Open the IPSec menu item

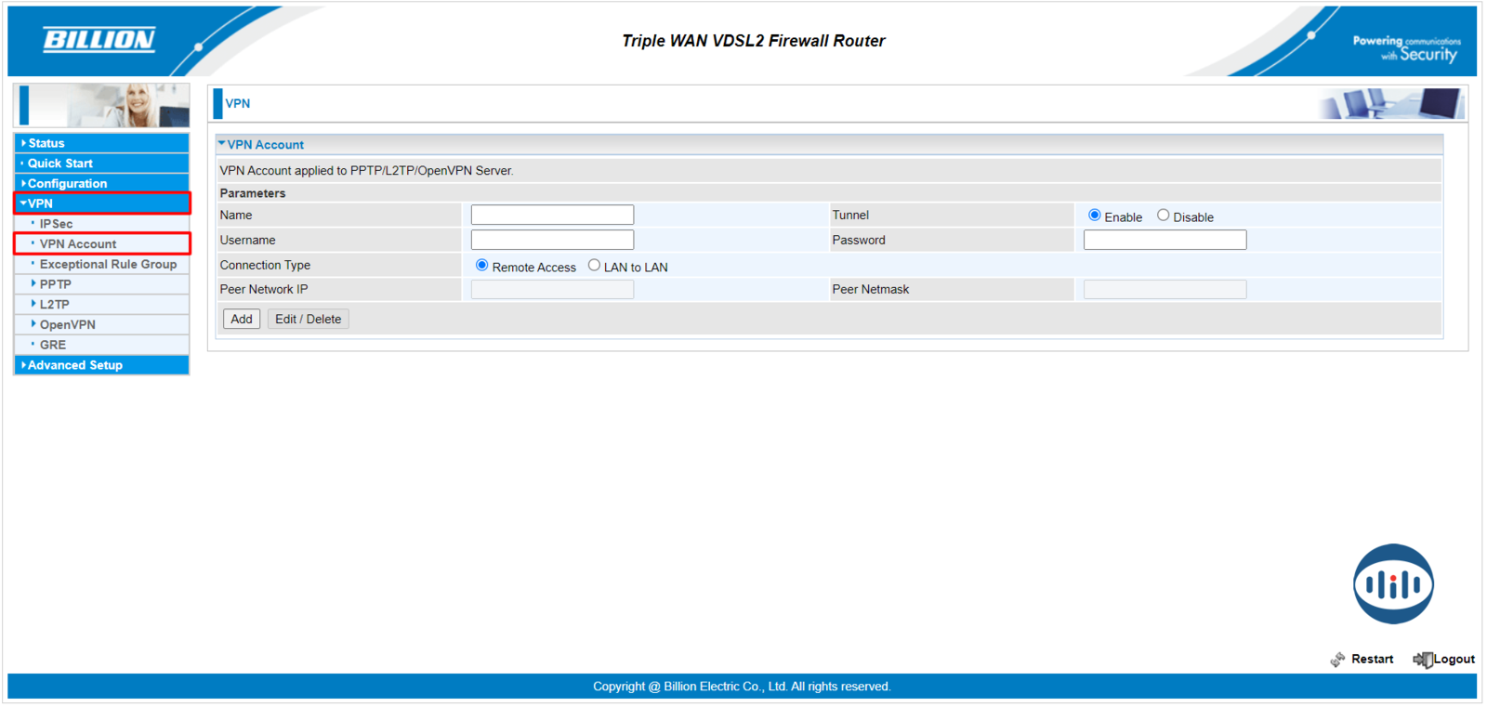coord(56,224)
